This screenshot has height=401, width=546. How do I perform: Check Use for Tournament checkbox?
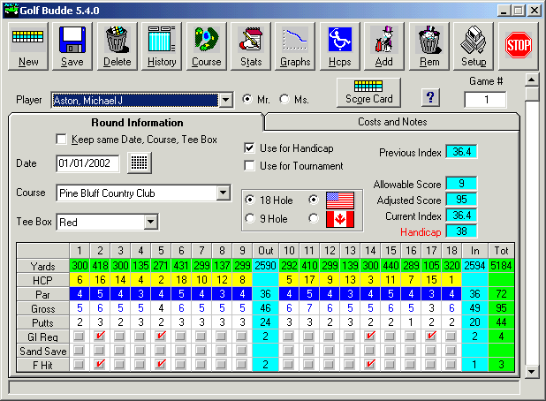click(249, 165)
